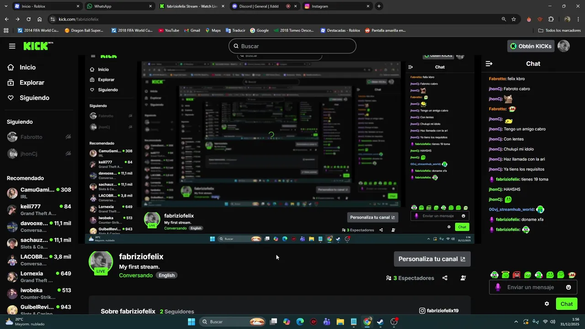Click the KICK logo
The height and width of the screenshot is (329, 585).
click(x=38, y=46)
